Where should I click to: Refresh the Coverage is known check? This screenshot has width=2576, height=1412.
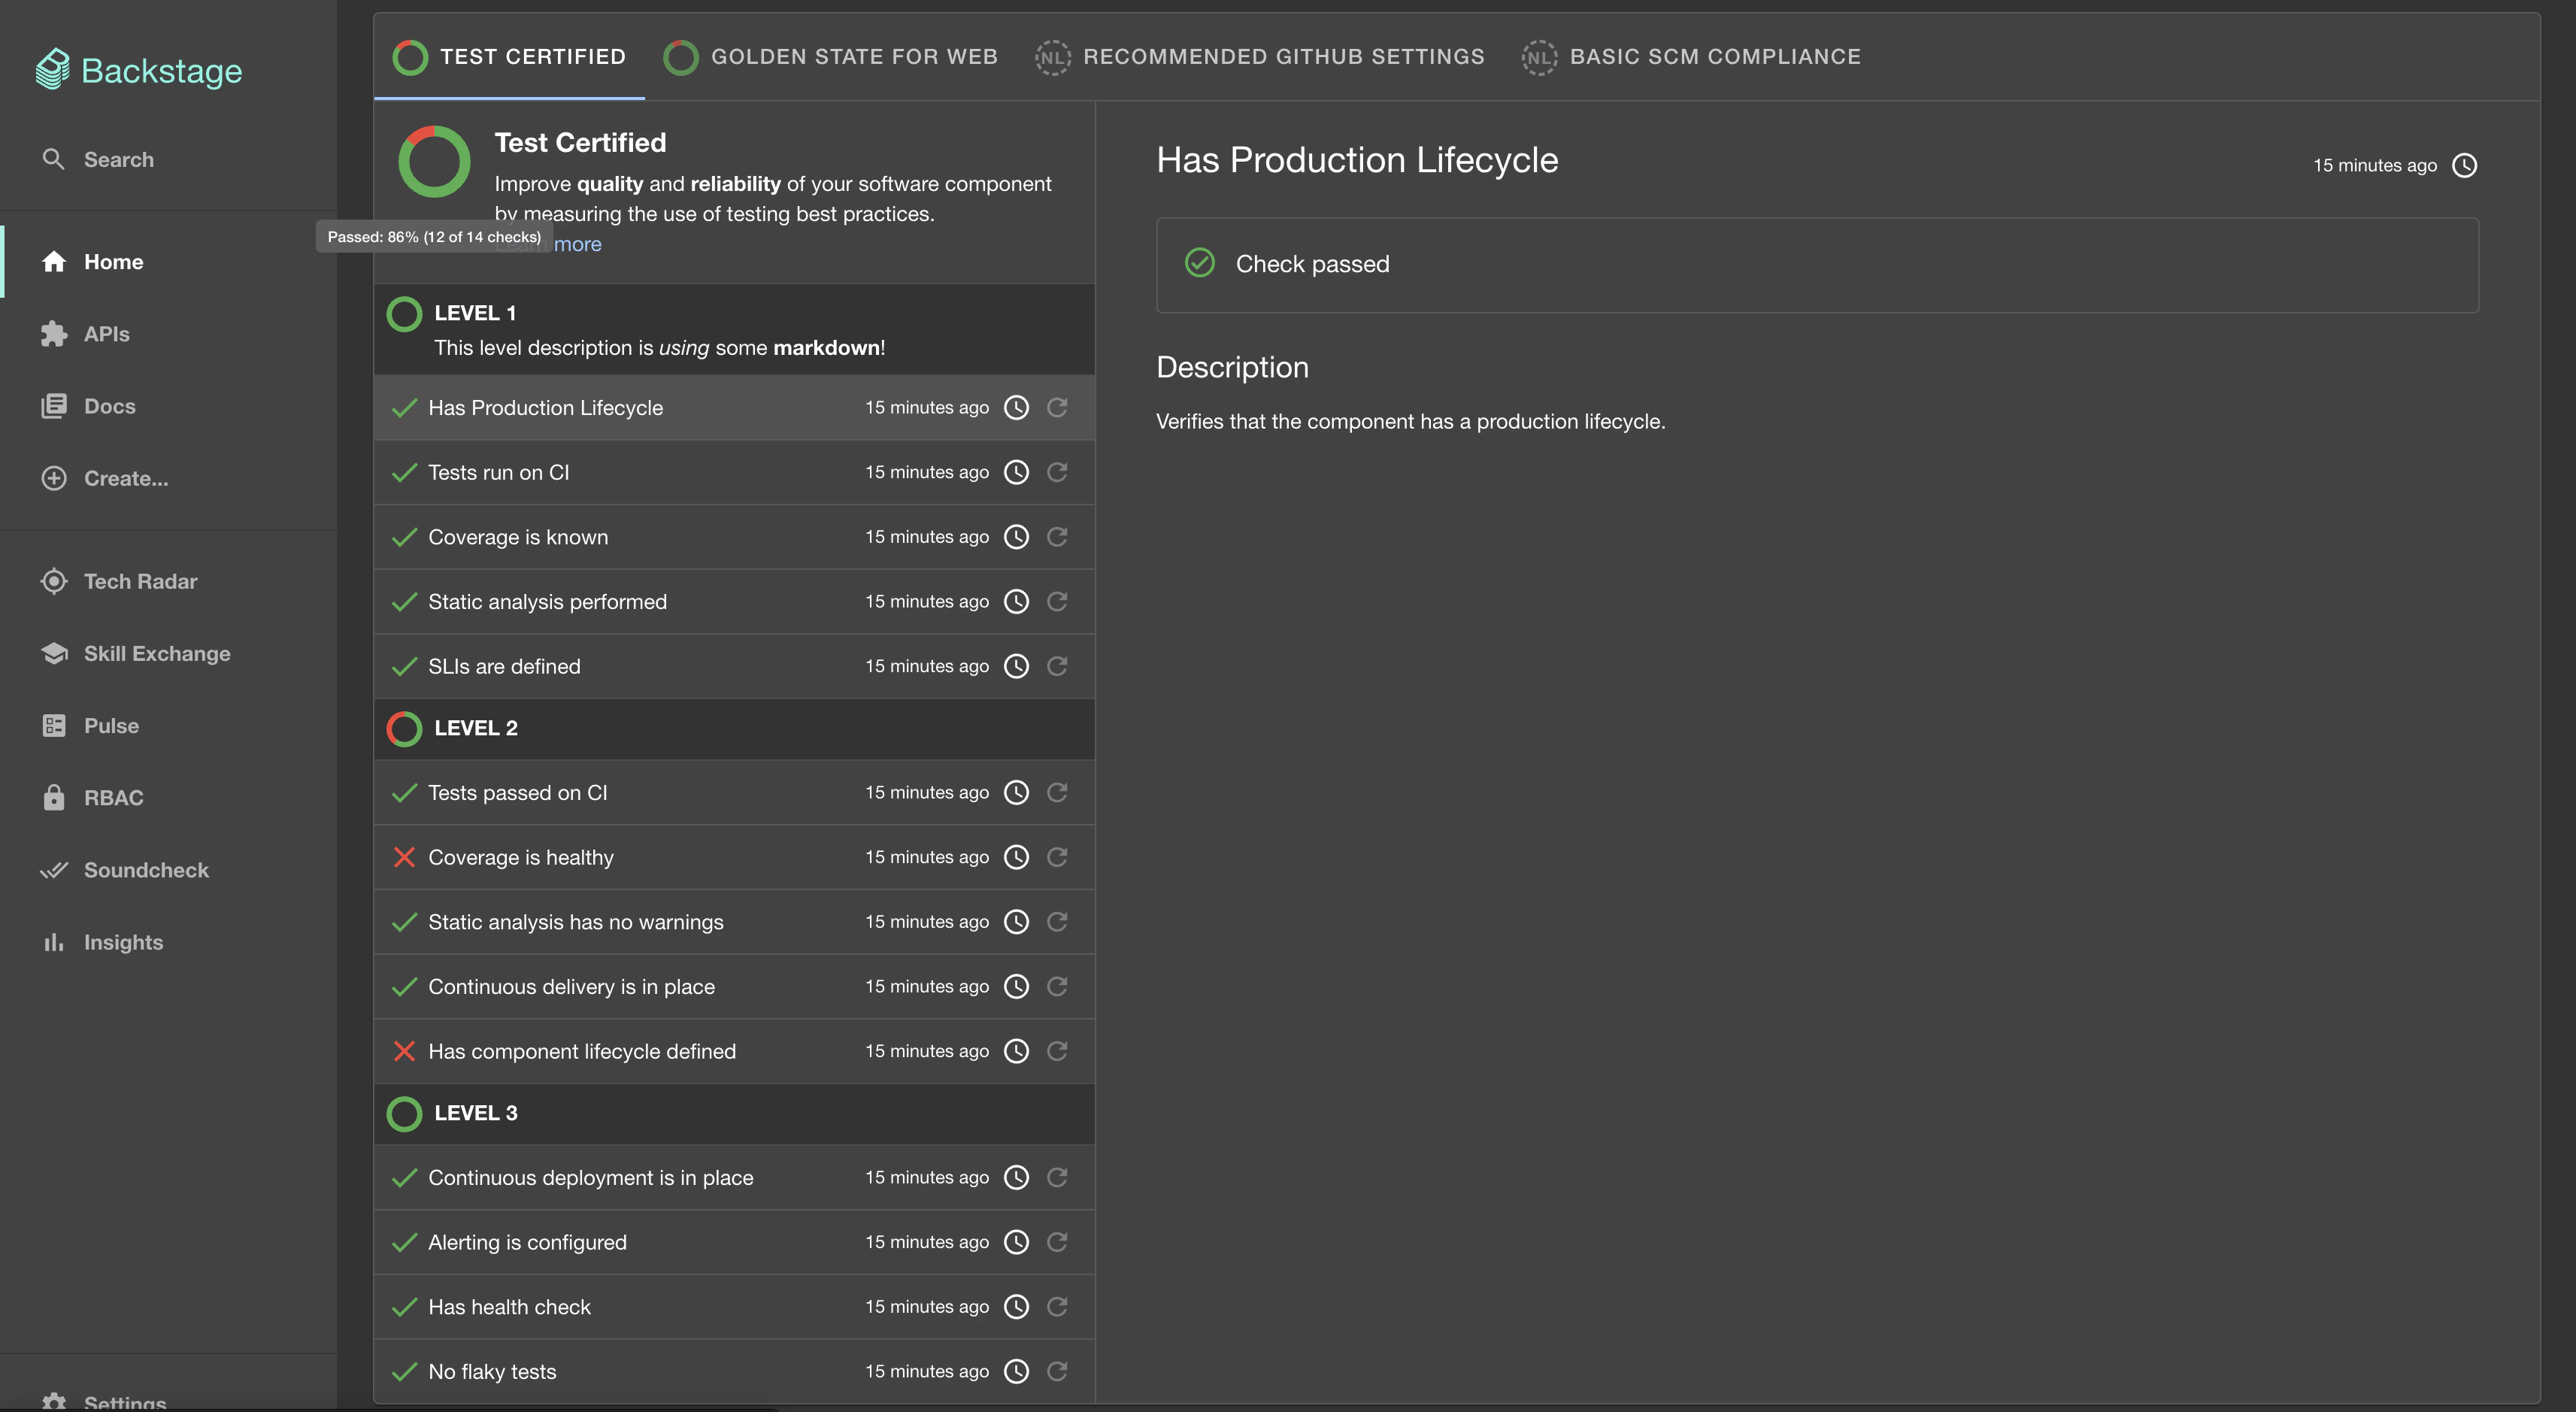tap(1057, 537)
